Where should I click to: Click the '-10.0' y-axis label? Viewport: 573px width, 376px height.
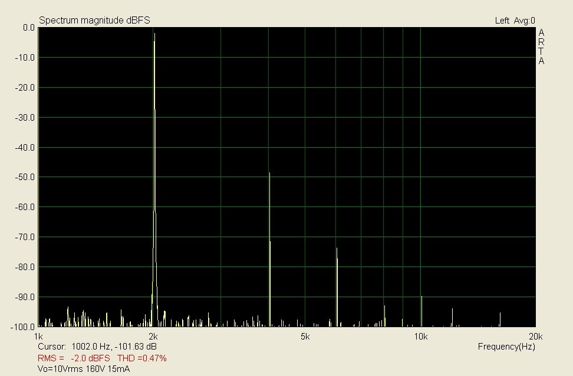(25, 58)
